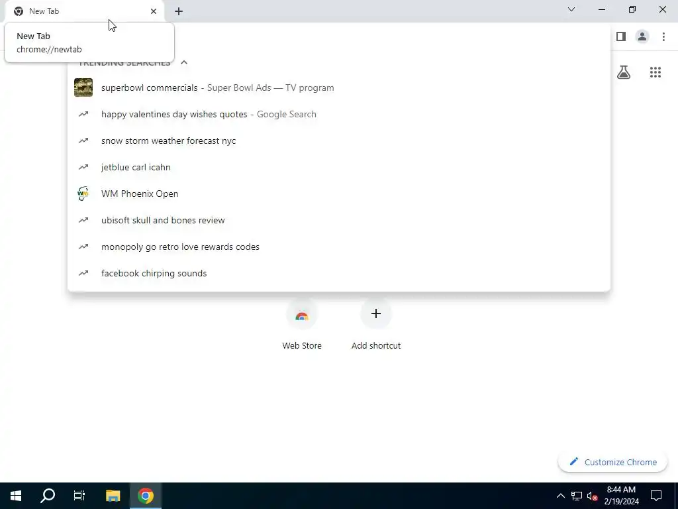Collapse the Trending Searches section

184,62
